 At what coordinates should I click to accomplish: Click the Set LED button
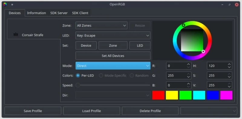tap(140, 46)
